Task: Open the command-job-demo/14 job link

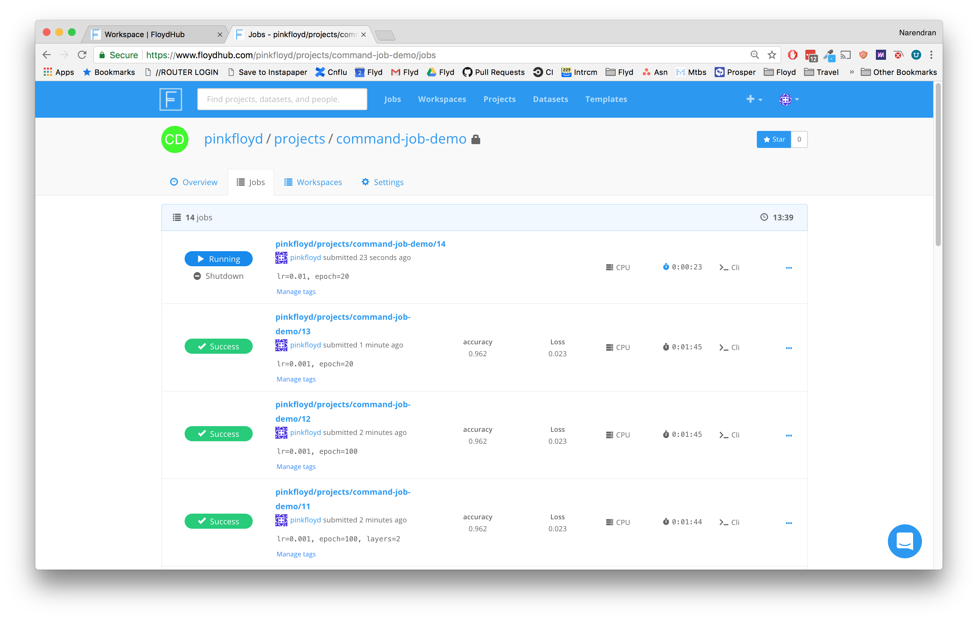Action: 360,244
